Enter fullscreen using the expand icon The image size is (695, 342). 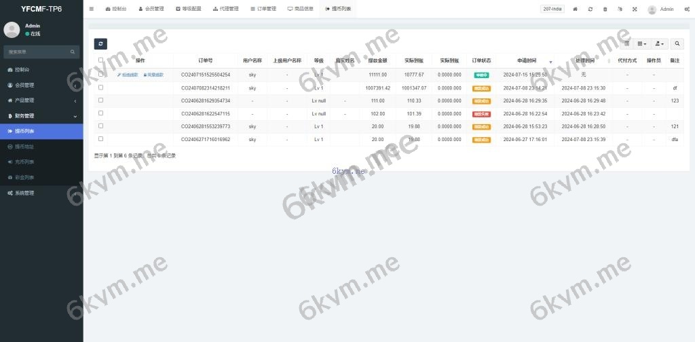pos(635,9)
